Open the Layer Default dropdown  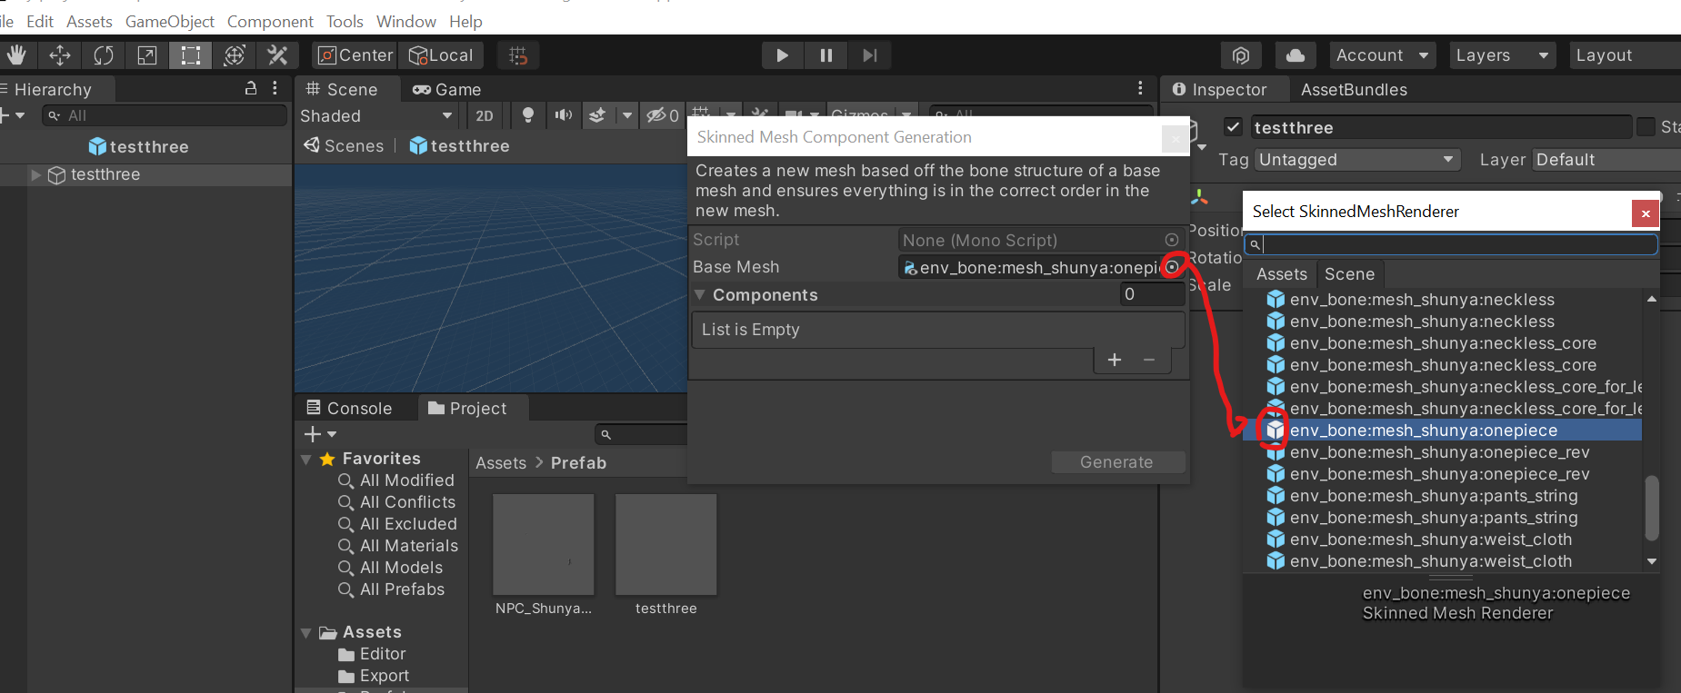tap(1606, 160)
